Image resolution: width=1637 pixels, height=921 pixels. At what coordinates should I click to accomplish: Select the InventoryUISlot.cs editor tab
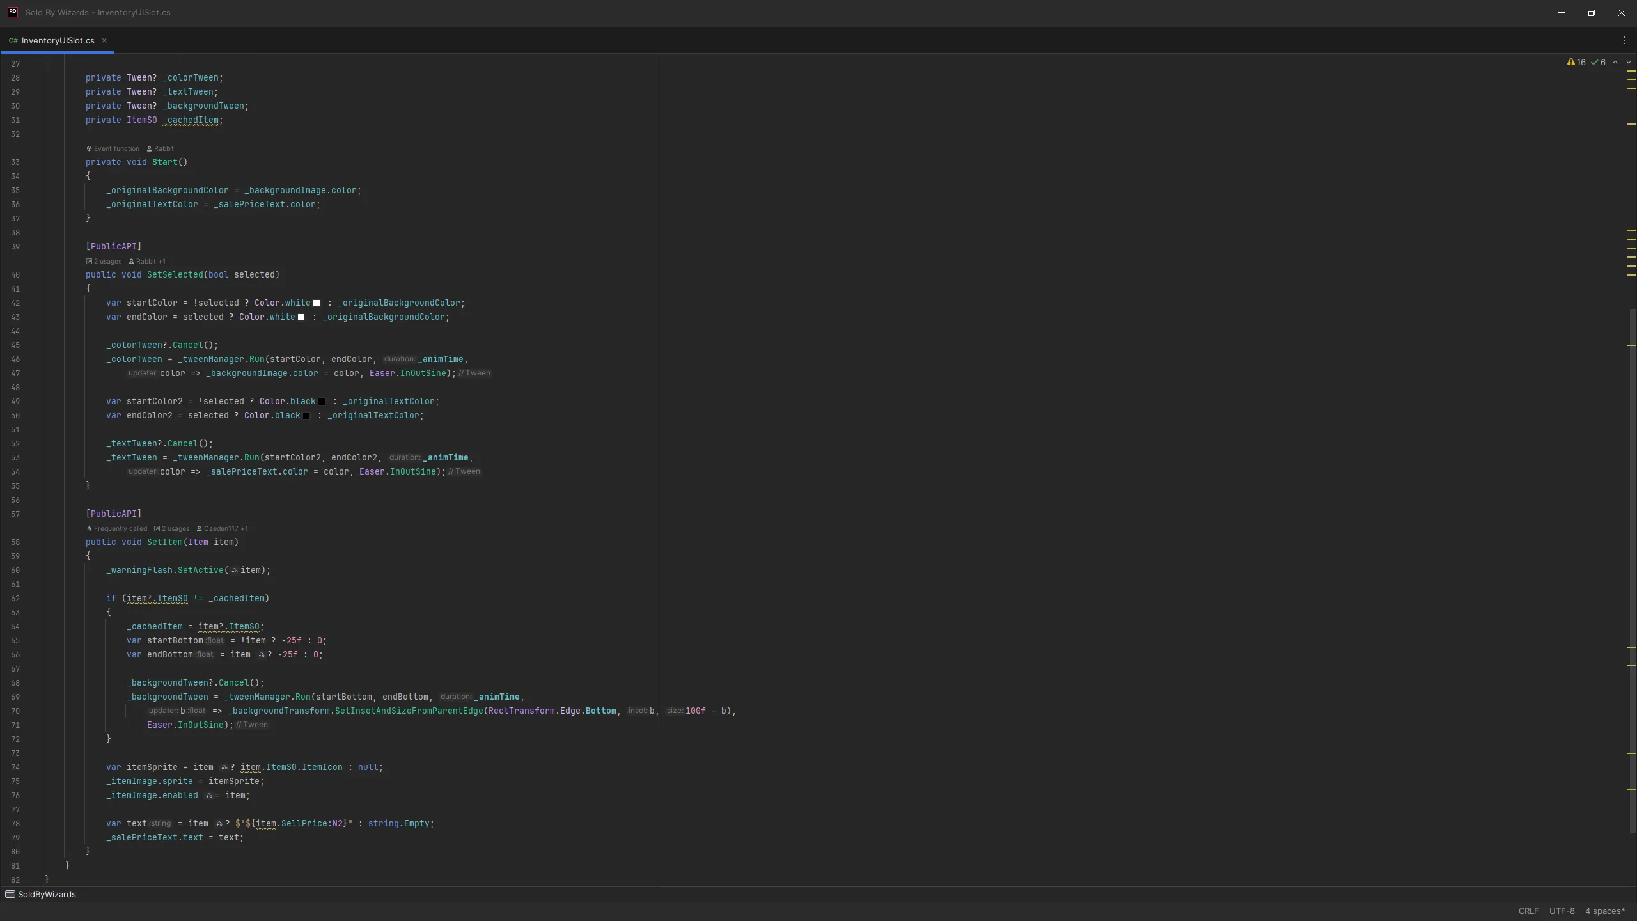click(58, 40)
